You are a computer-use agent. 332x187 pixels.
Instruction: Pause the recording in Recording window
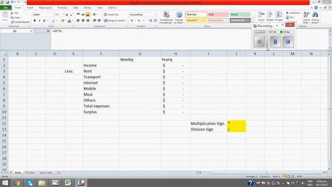tap(275, 42)
